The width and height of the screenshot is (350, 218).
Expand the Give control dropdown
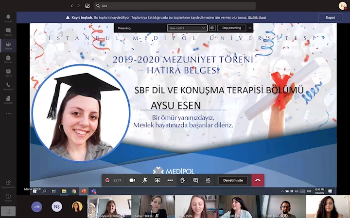click(x=187, y=28)
